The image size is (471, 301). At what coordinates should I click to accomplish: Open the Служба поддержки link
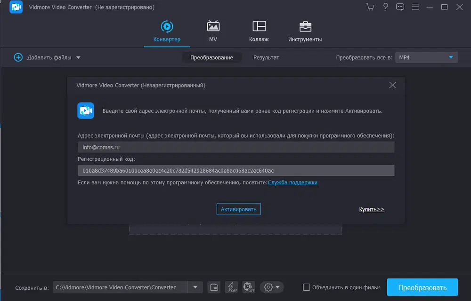292,182
